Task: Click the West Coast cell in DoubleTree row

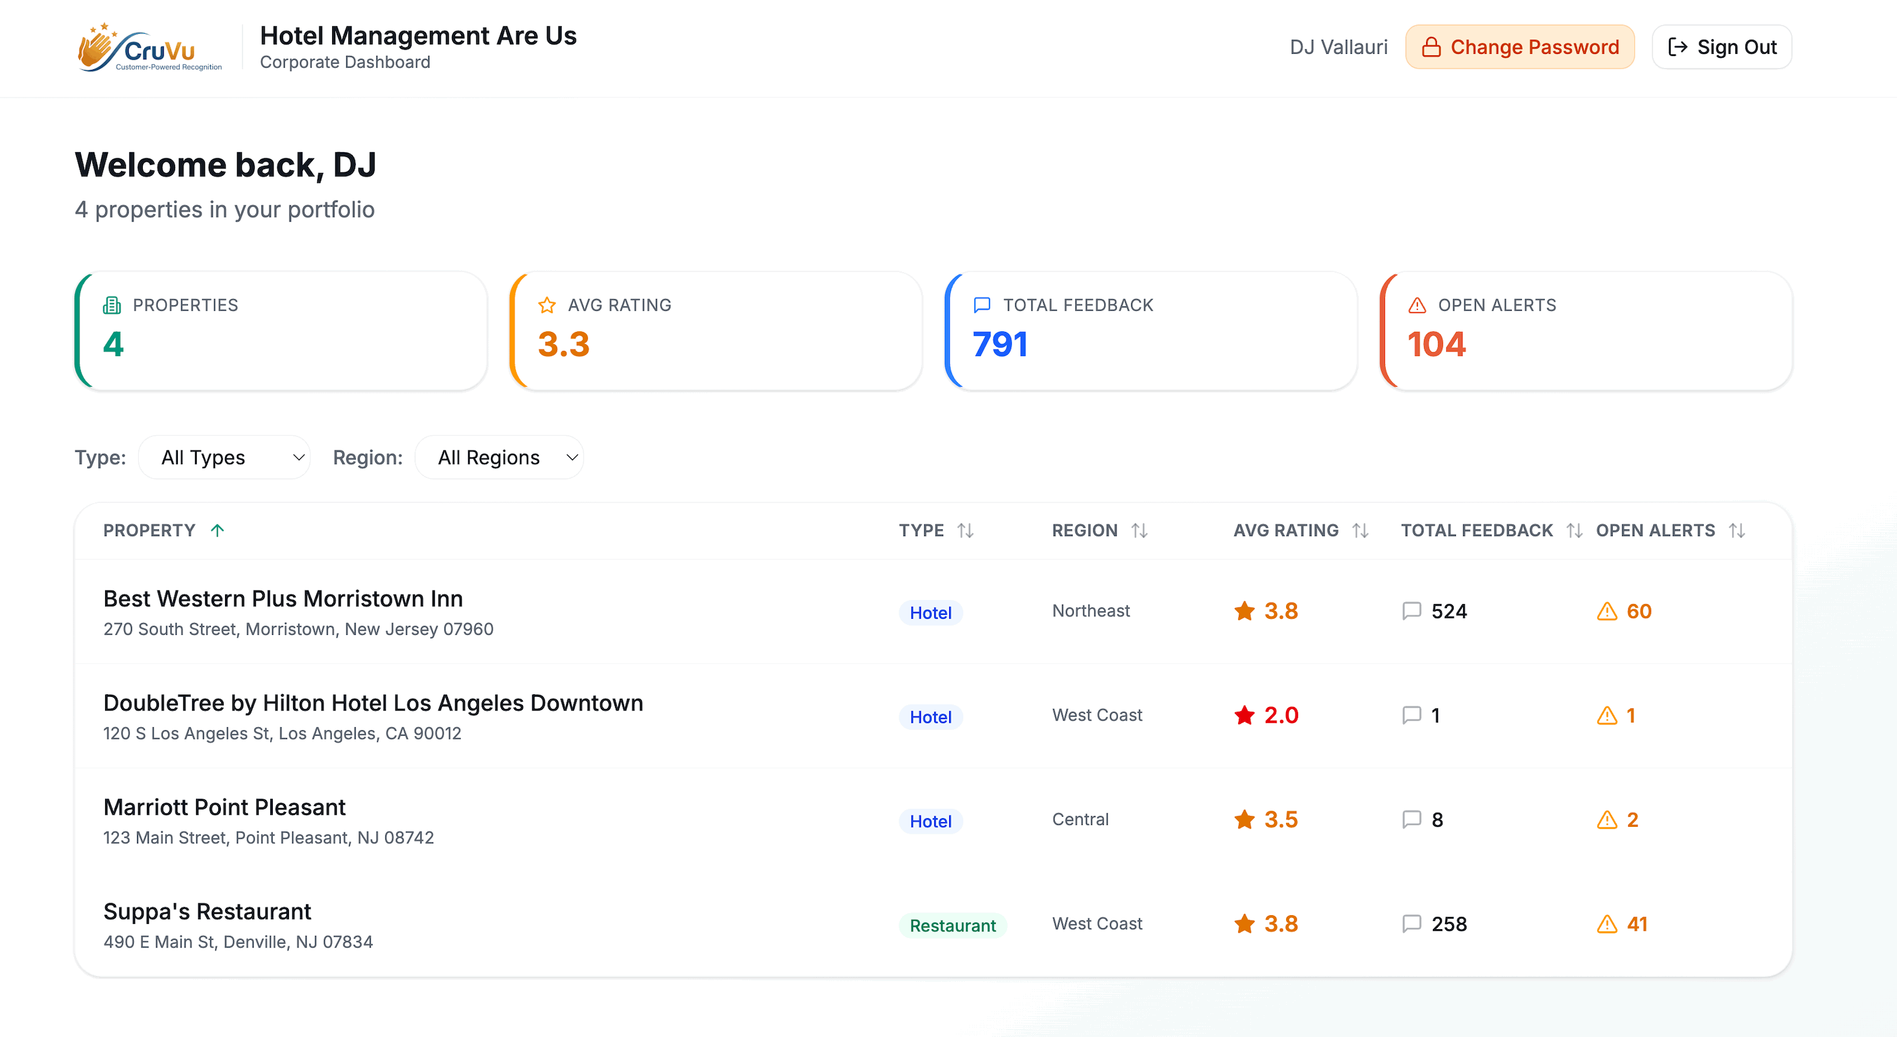Action: [x=1097, y=714]
